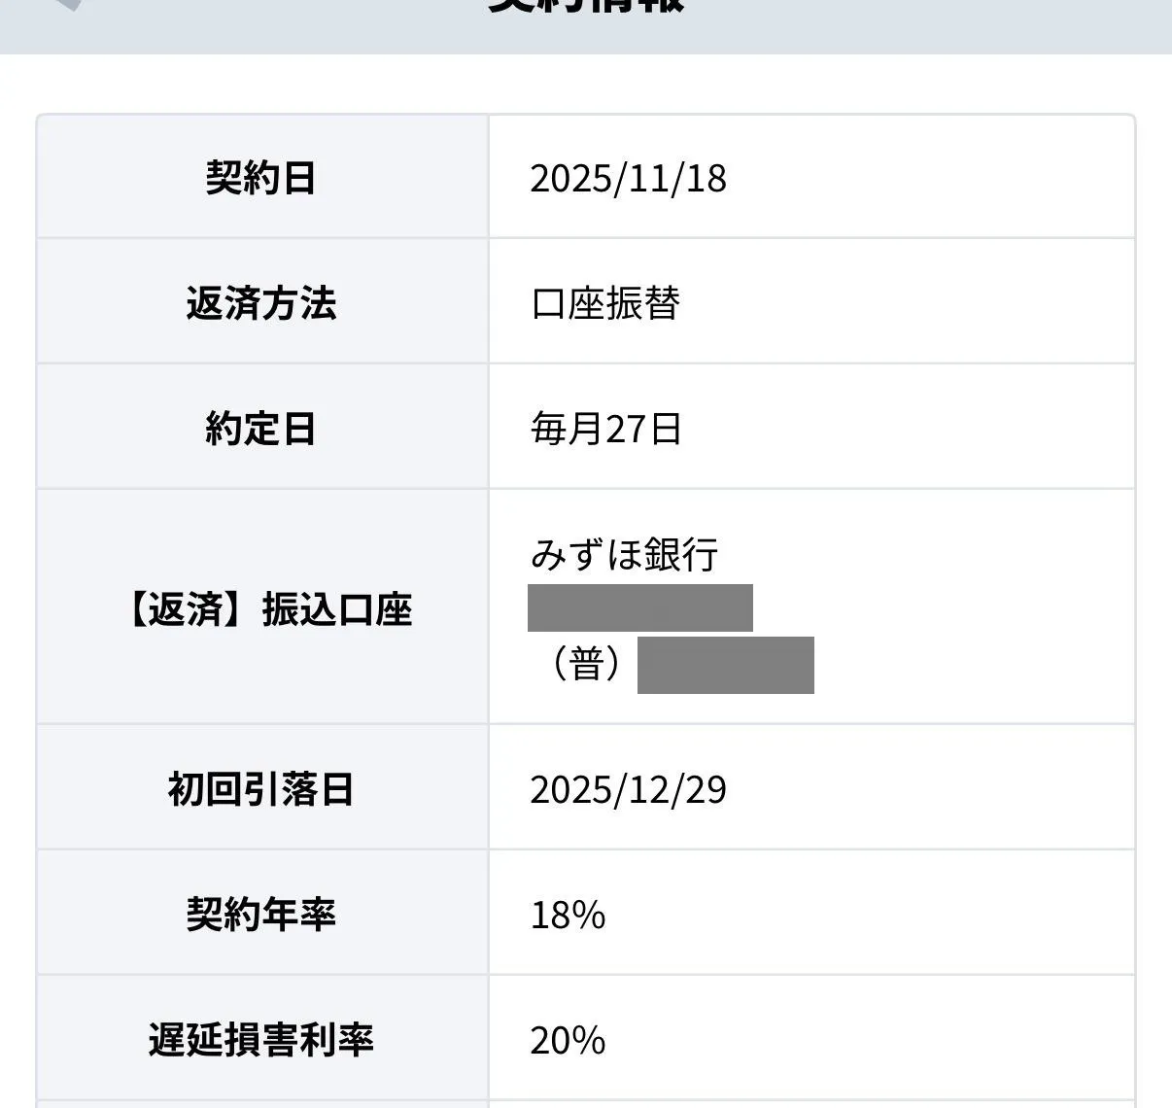Click the 18% contract rate value

tap(568, 916)
